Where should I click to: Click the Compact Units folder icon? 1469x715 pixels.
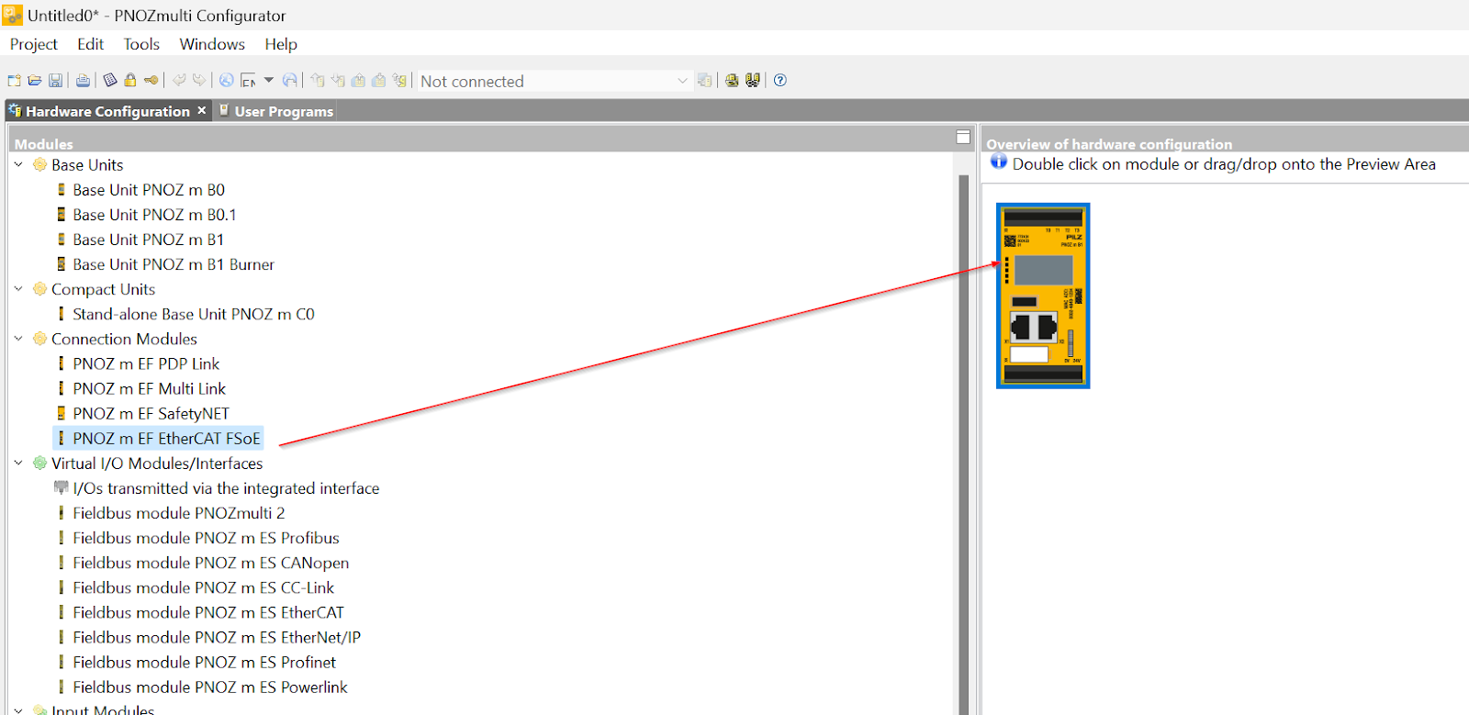point(39,288)
